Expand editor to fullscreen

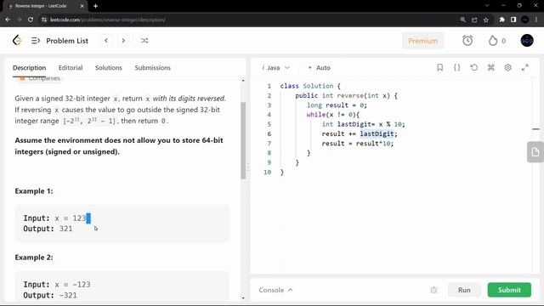pyautogui.click(x=525, y=67)
